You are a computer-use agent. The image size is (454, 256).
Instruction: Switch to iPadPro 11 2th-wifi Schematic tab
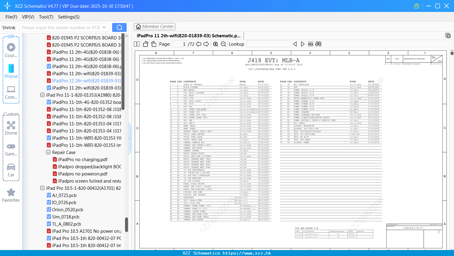pos(188,36)
